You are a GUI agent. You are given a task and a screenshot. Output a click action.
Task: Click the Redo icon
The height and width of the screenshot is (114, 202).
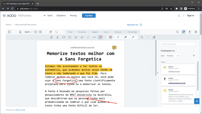[148, 37]
